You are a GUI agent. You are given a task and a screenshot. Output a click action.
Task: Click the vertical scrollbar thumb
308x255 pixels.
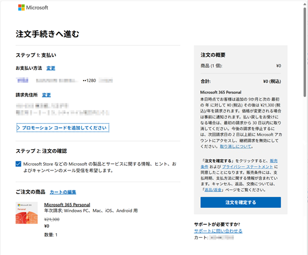305,52
